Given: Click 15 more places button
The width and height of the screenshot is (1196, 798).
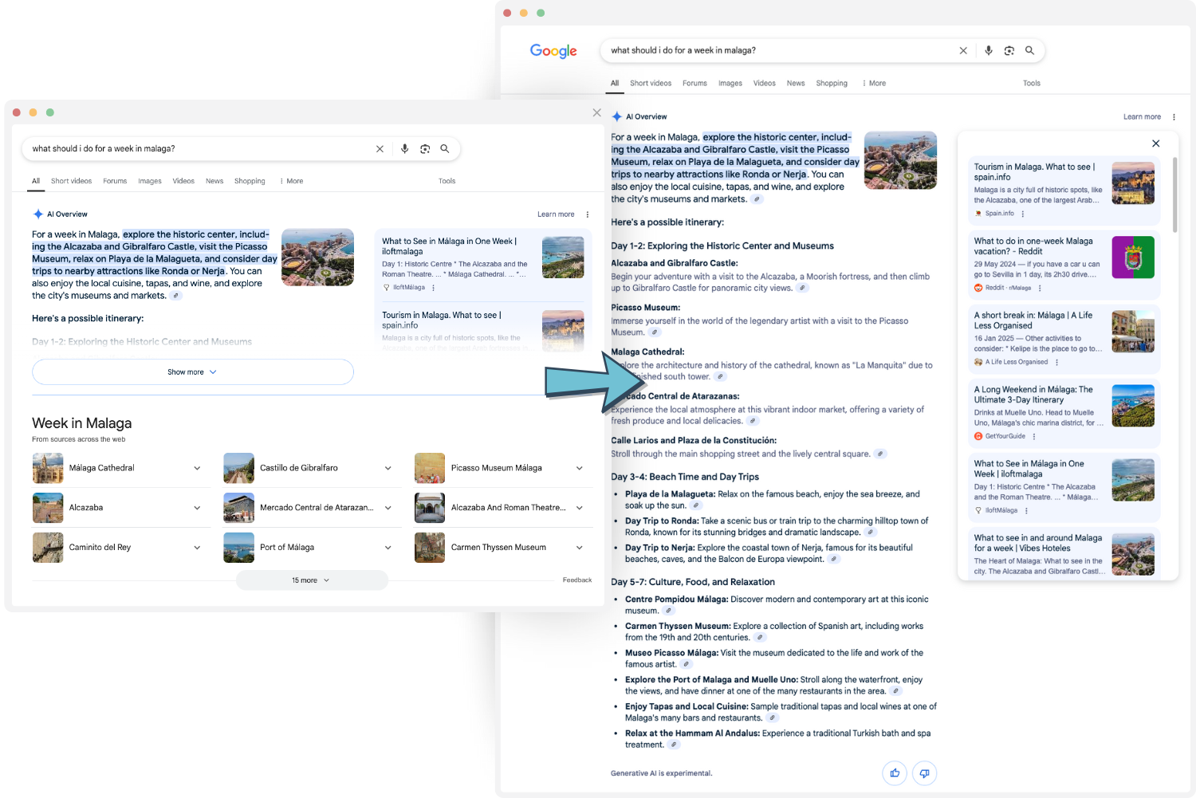Looking at the screenshot, I should pyautogui.click(x=312, y=580).
